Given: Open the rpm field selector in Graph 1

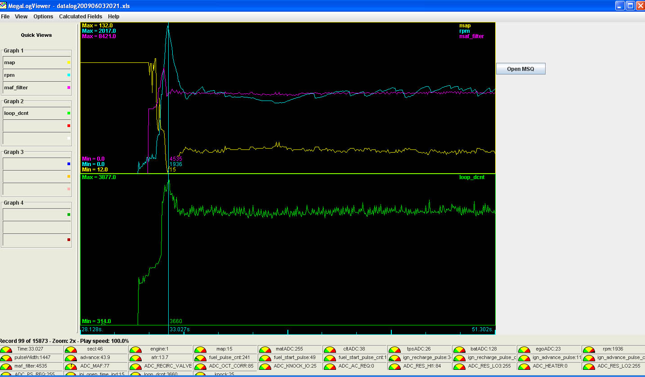Looking at the screenshot, I should tap(36, 75).
